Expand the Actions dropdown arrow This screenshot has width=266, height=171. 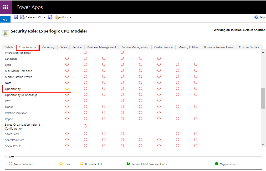coord(70,17)
